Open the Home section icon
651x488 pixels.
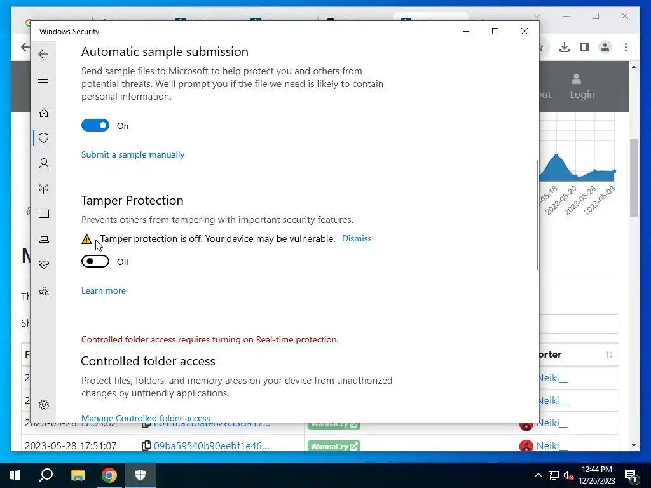click(44, 113)
